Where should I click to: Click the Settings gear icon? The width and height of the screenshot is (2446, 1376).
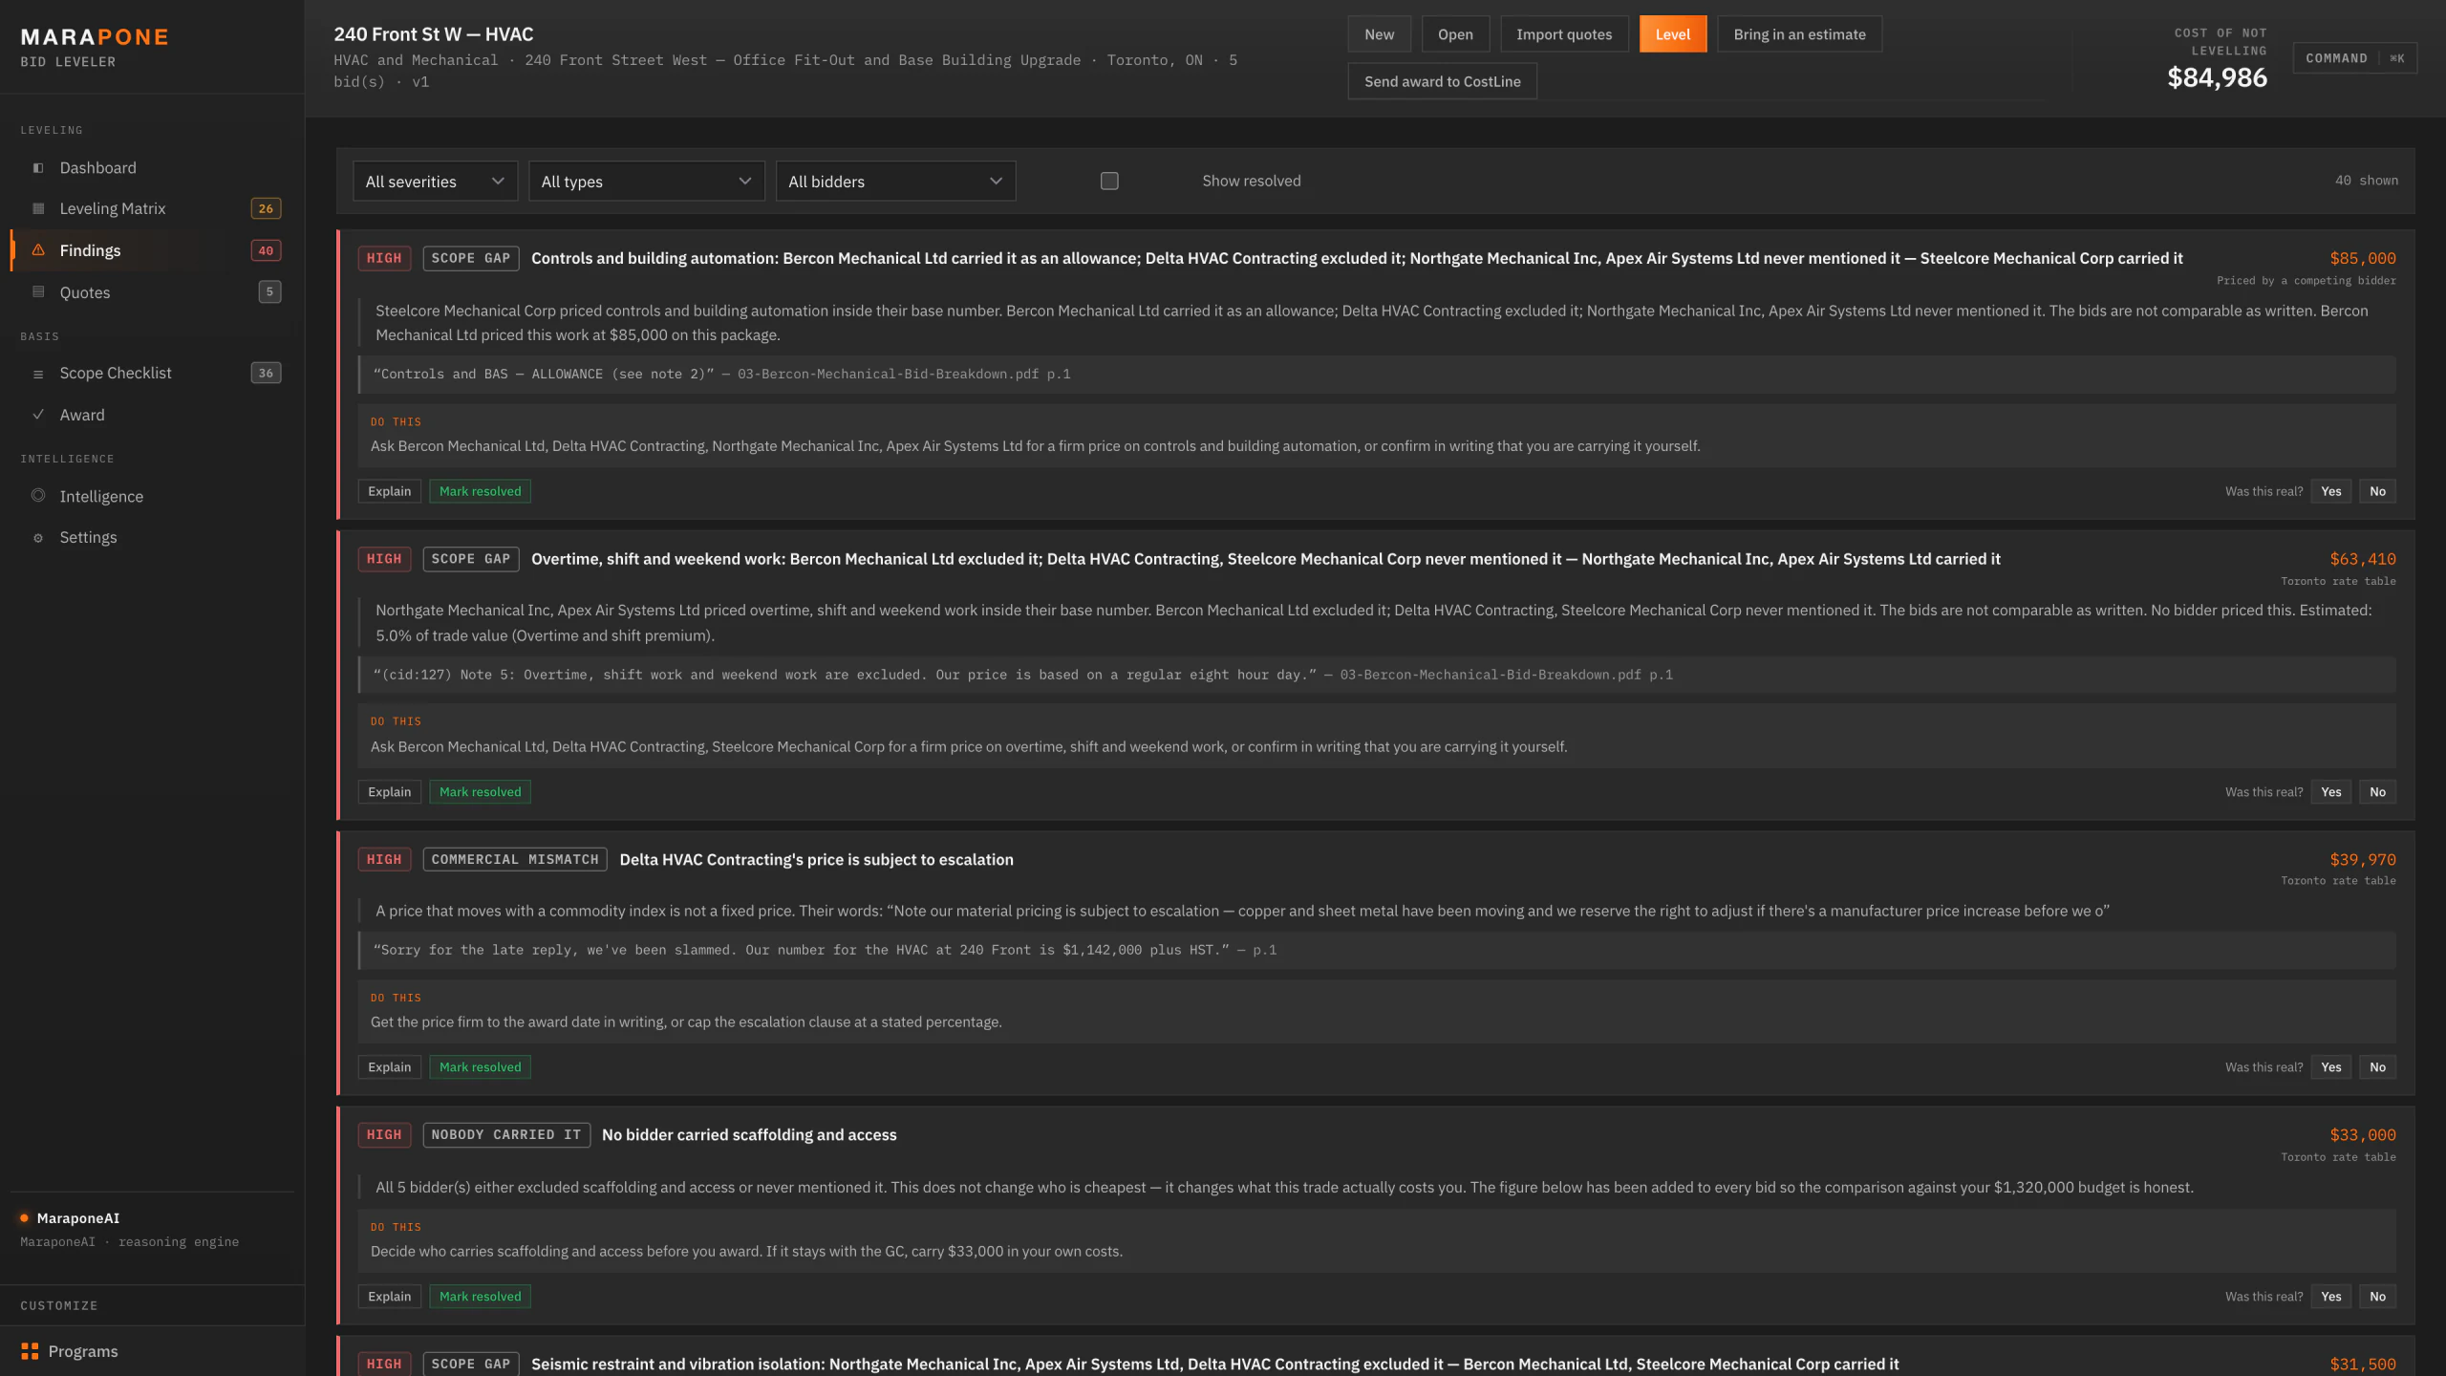point(38,538)
